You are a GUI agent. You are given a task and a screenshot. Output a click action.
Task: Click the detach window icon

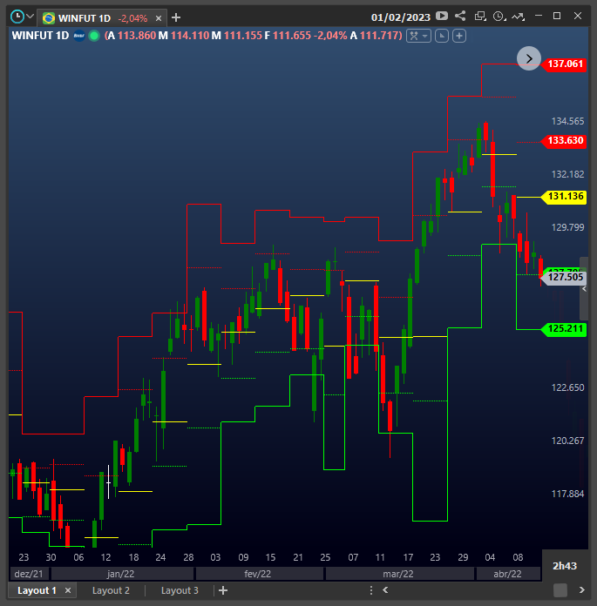tap(480, 16)
